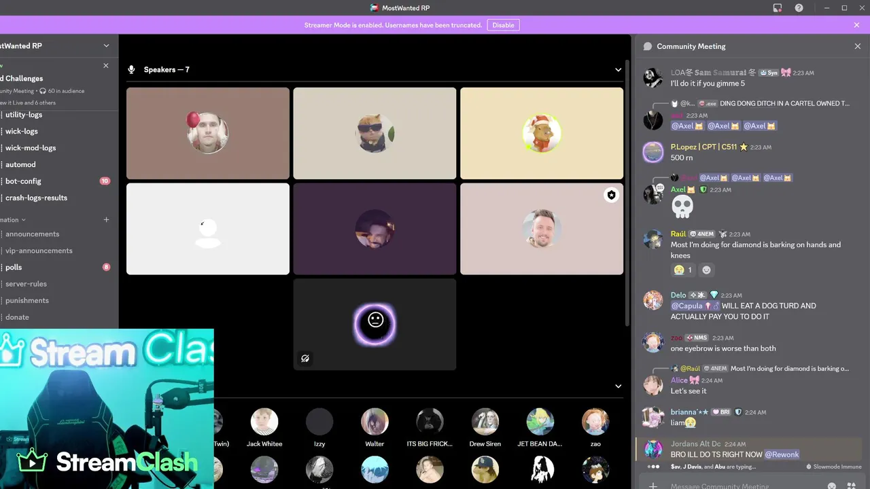Click Walter audience avatar
Screen dimensions: 870x489
[375, 422]
